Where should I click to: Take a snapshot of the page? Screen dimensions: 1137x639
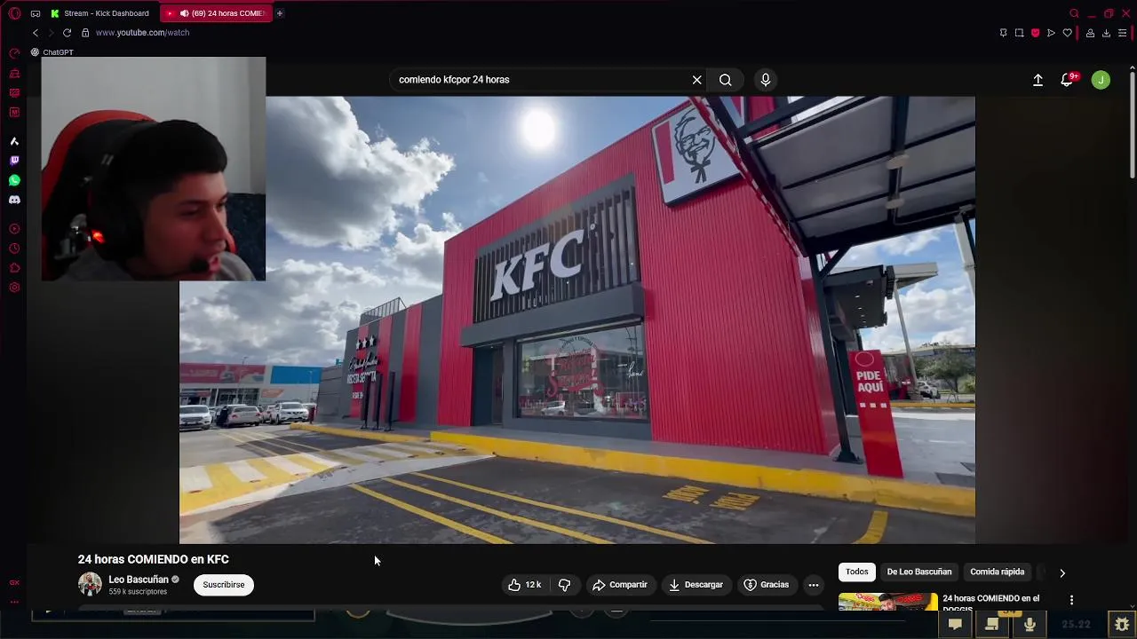(x=1019, y=33)
